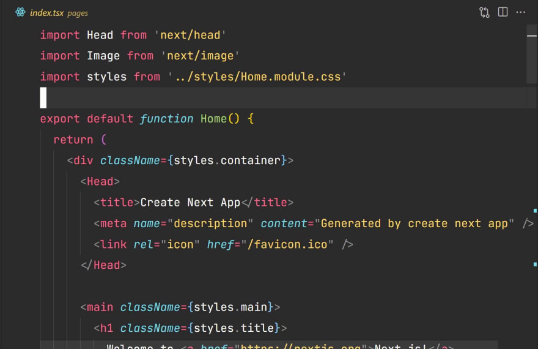
Task: Open changes compare icon in editor toolbar
Action: tap(484, 12)
